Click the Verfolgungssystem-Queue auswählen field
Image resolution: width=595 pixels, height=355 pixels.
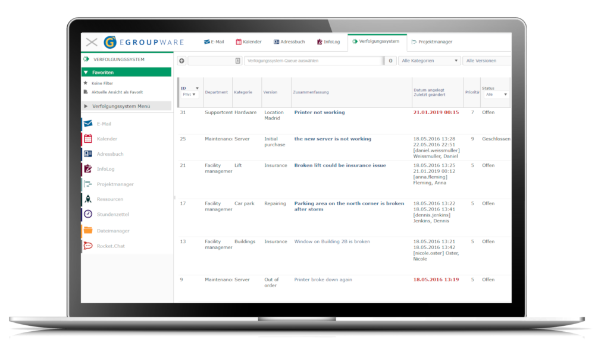(x=312, y=61)
